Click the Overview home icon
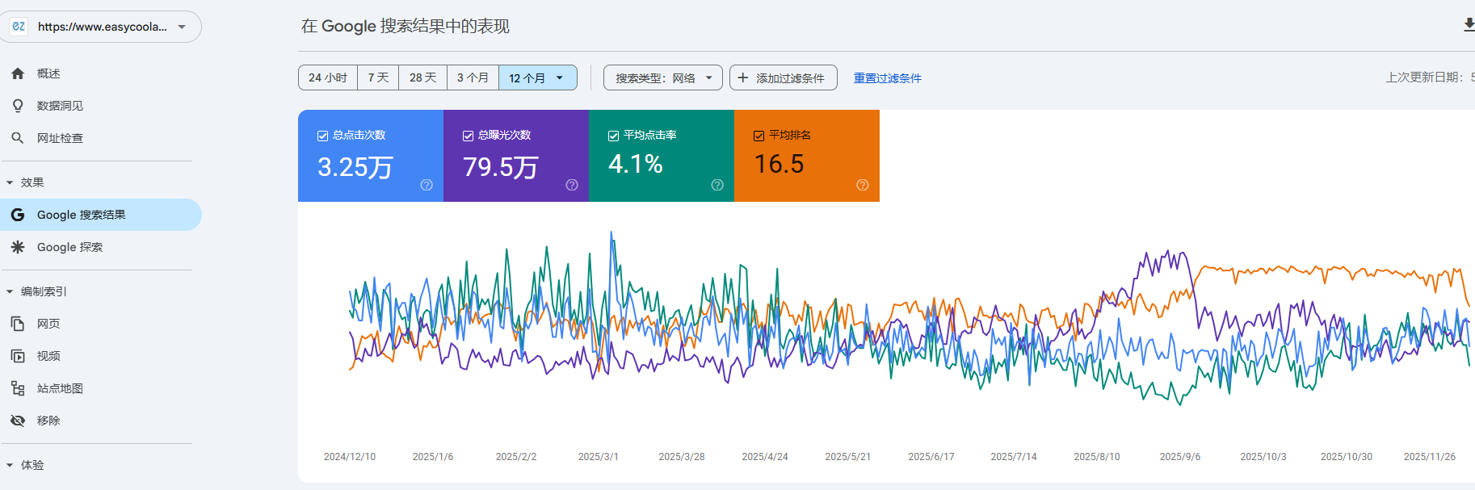Screen dimensions: 1475x490 [x=18, y=73]
